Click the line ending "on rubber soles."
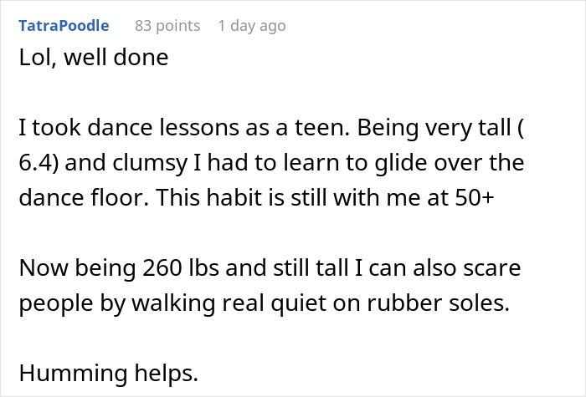The height and width of the screenshot is (397, 586). [263, 301]
